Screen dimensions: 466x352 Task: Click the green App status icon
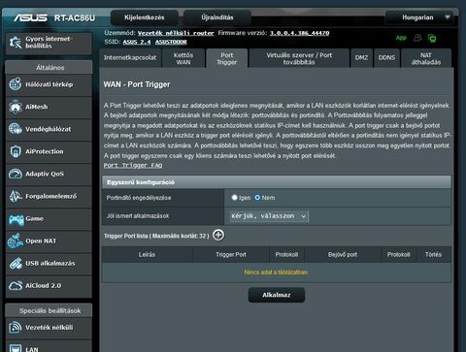[401, 38]
